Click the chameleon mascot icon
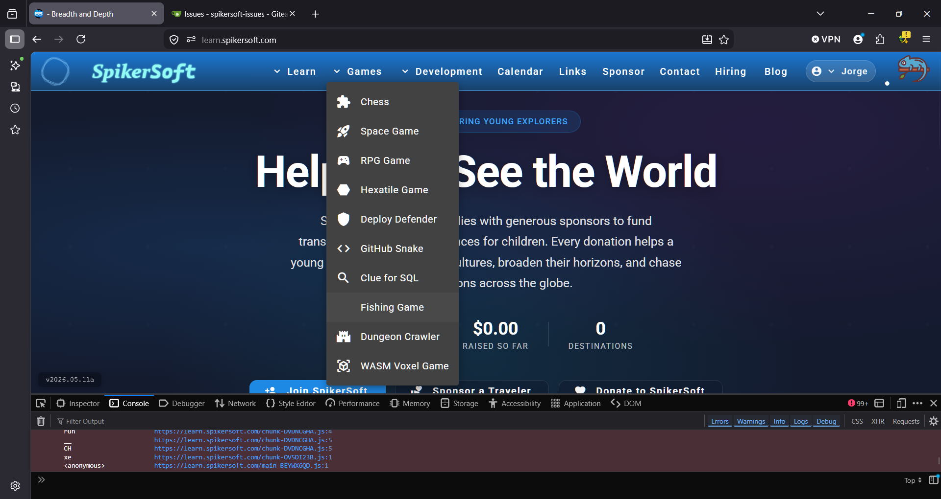Image resolution: width=941 pixels, height=499 pixels. (x=913, y=69)
